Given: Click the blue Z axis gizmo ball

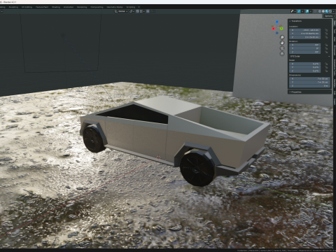Looking at the screenshot, I should pyautogui.click(x=277, y=22).
